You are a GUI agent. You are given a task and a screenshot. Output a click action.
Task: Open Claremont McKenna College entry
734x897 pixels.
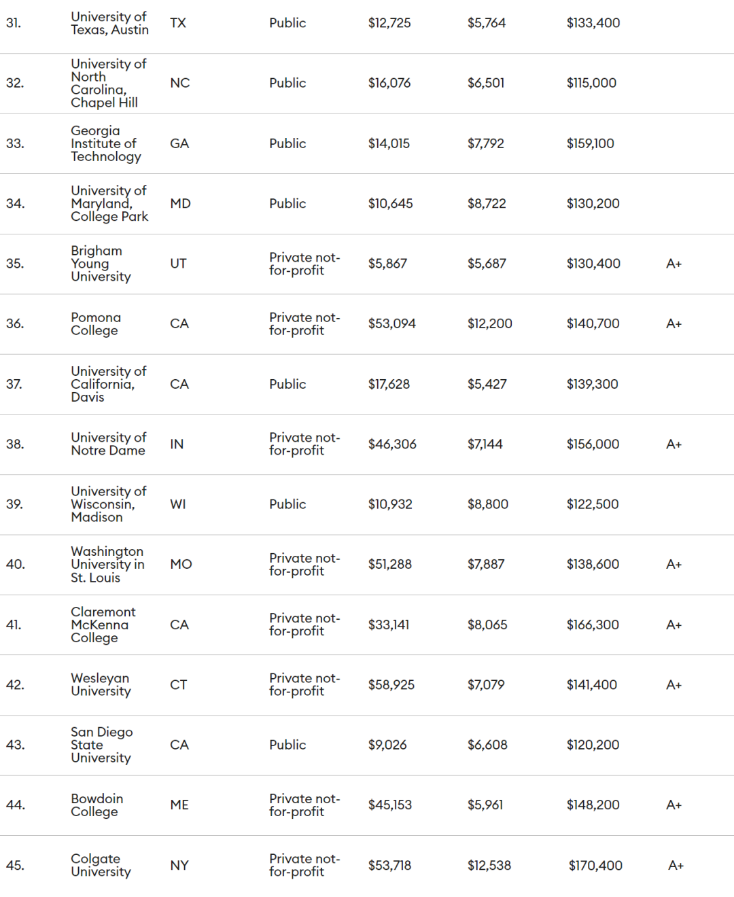tap(103, 625)
